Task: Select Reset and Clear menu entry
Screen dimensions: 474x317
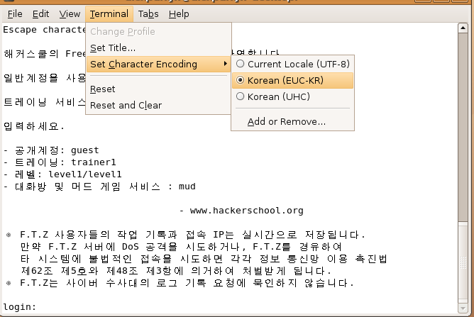Action: [126, 105]
